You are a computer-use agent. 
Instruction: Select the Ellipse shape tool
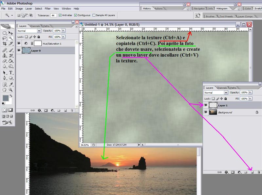[11, 78]
